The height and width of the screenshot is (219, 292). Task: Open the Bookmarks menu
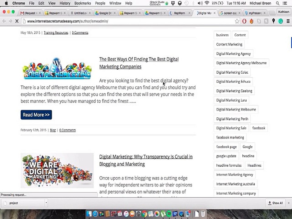82,3
